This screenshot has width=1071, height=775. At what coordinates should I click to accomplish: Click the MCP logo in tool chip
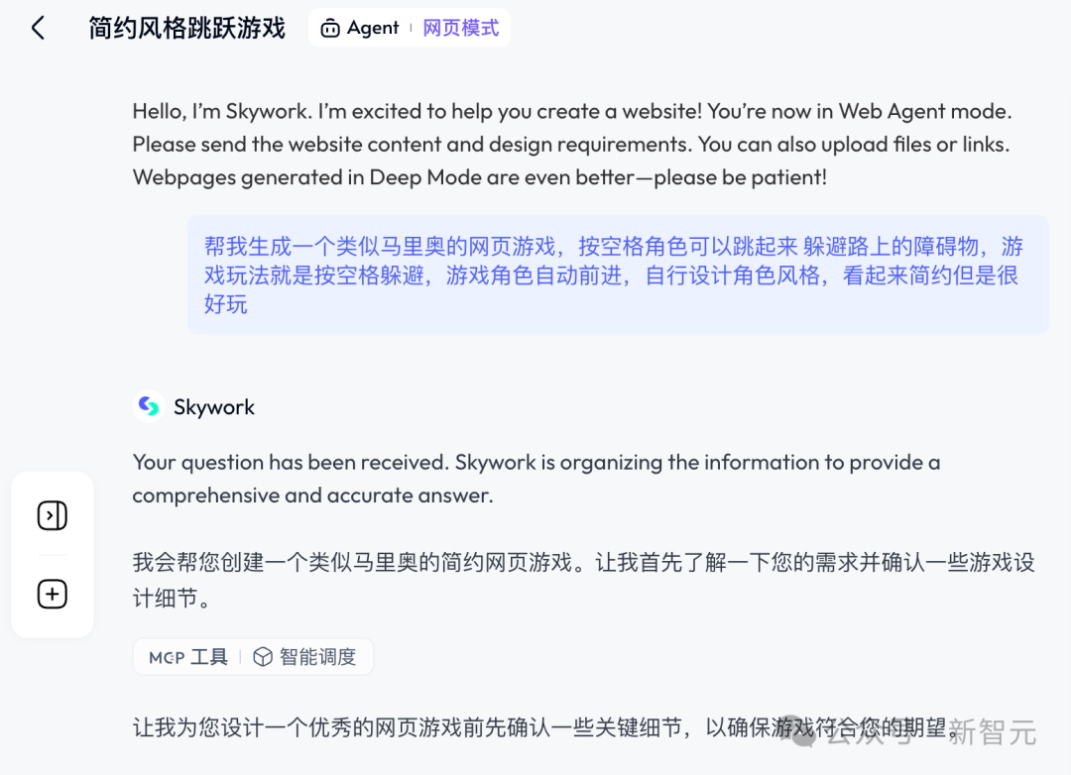[167, 657]
